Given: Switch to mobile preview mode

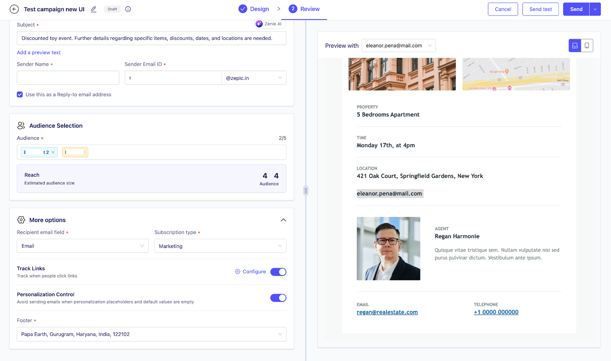Looking at the screenshot, I should tap(587, 46).
